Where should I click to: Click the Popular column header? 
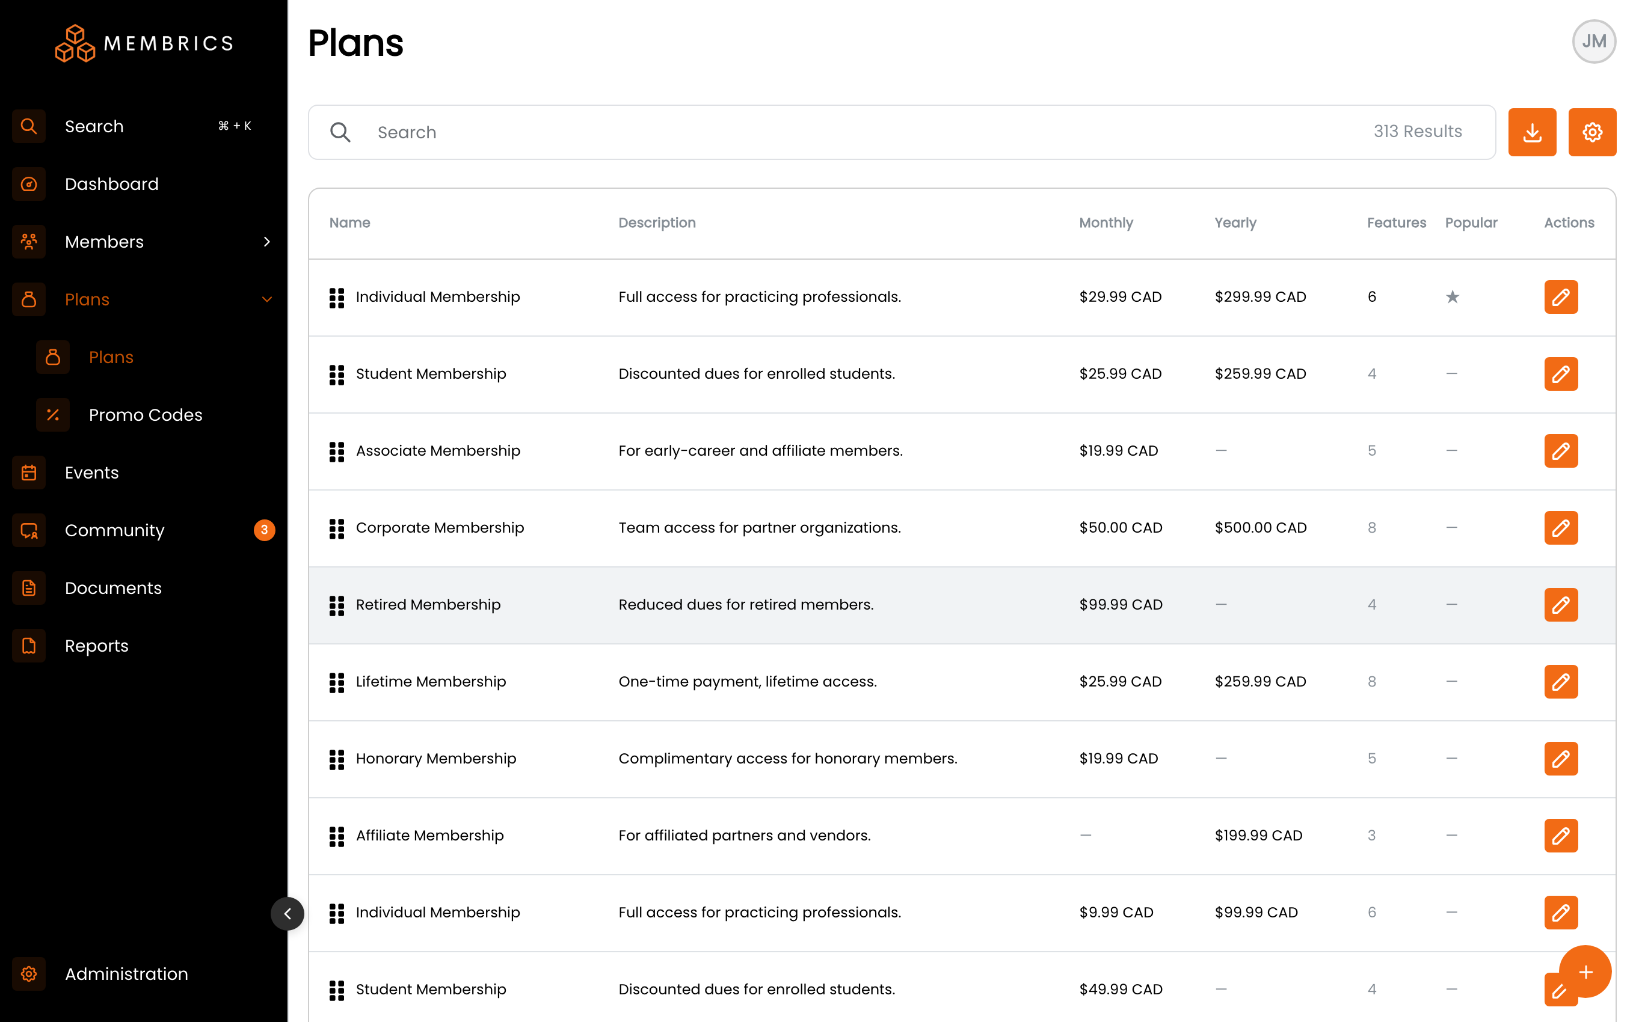[1471, 222]
